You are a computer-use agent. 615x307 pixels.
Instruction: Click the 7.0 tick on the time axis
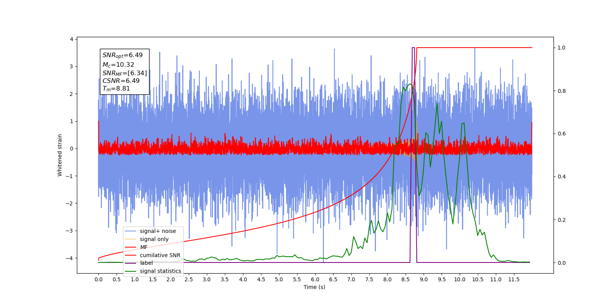coord(351,279)
